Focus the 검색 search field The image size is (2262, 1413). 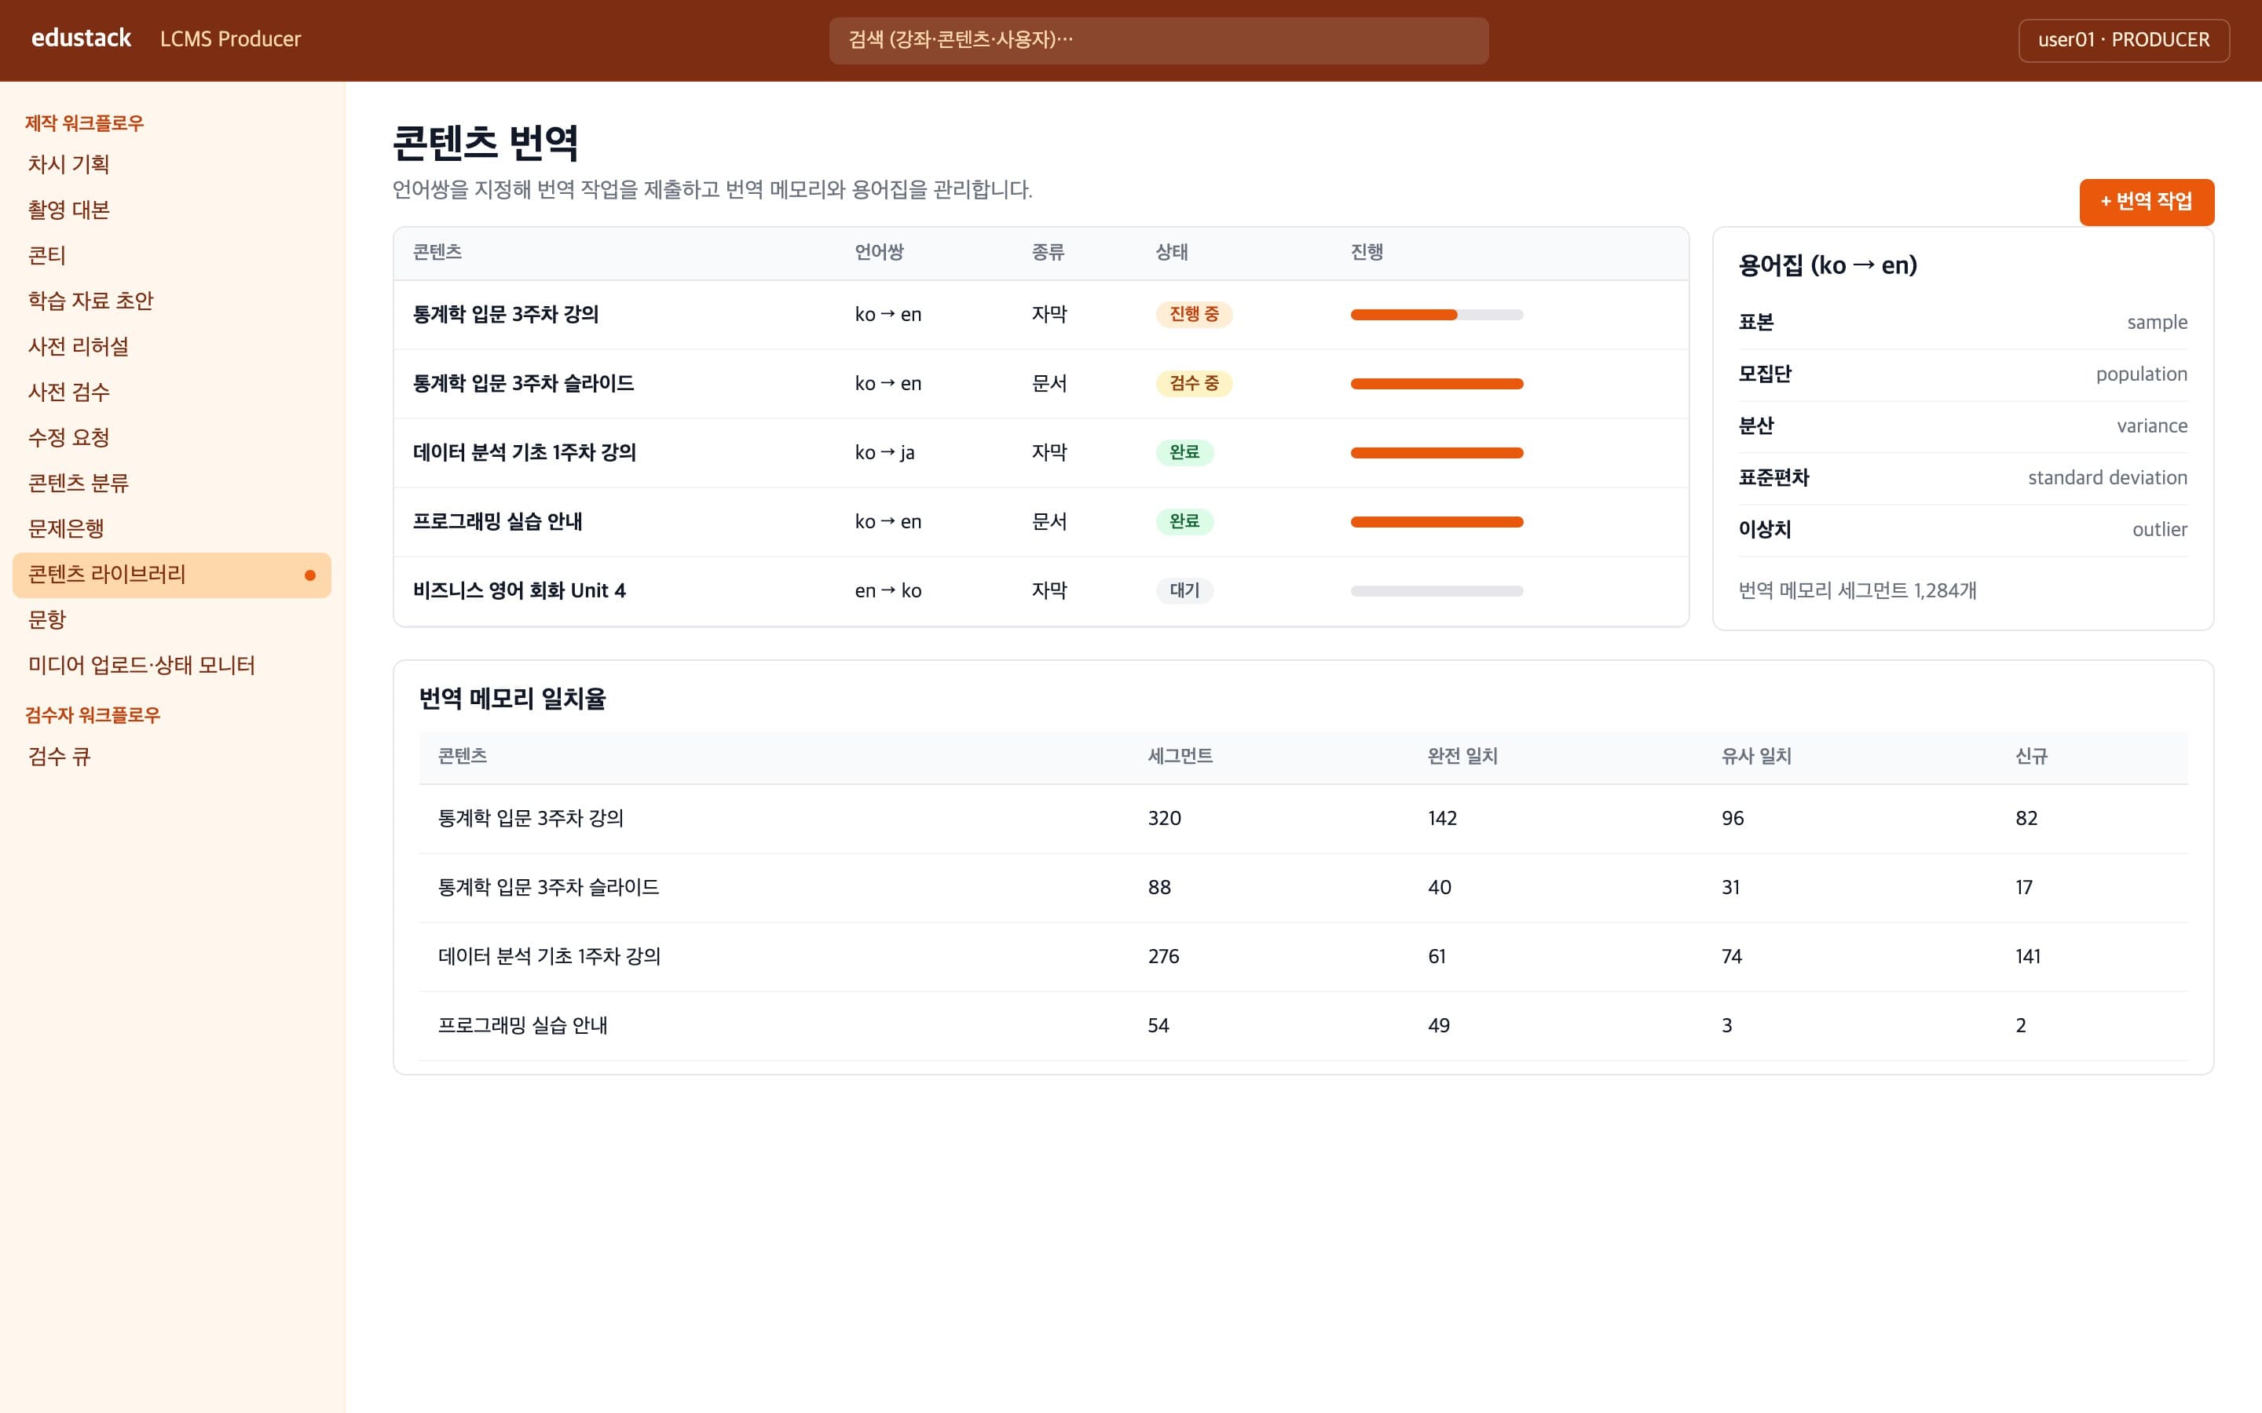[1158, 40]
